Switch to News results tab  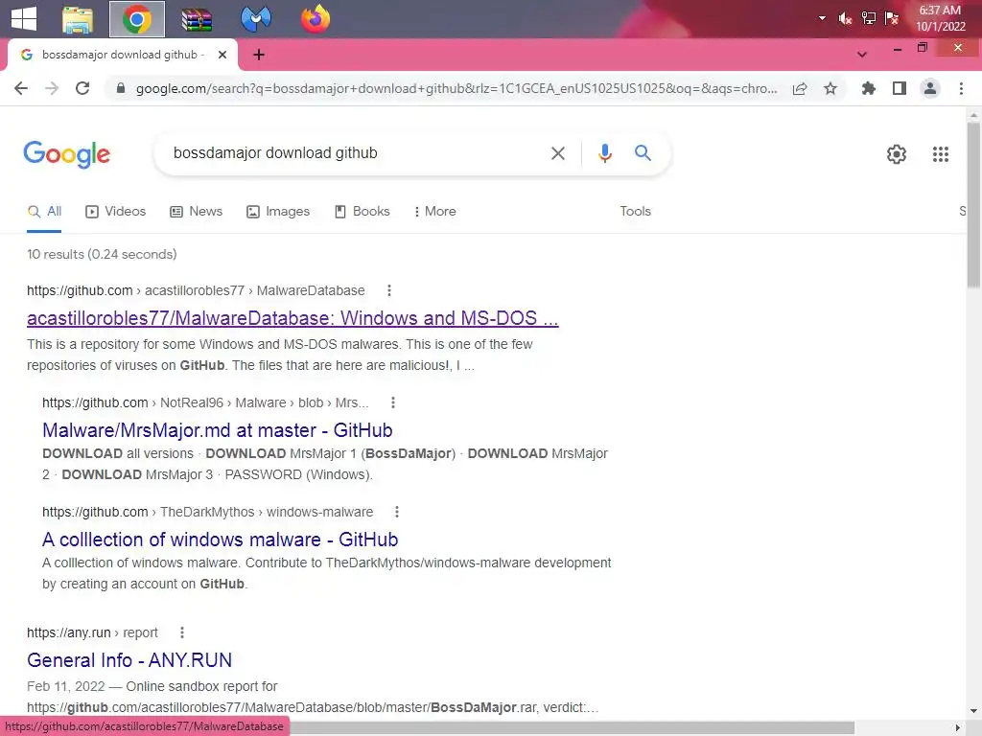(196, 212)
